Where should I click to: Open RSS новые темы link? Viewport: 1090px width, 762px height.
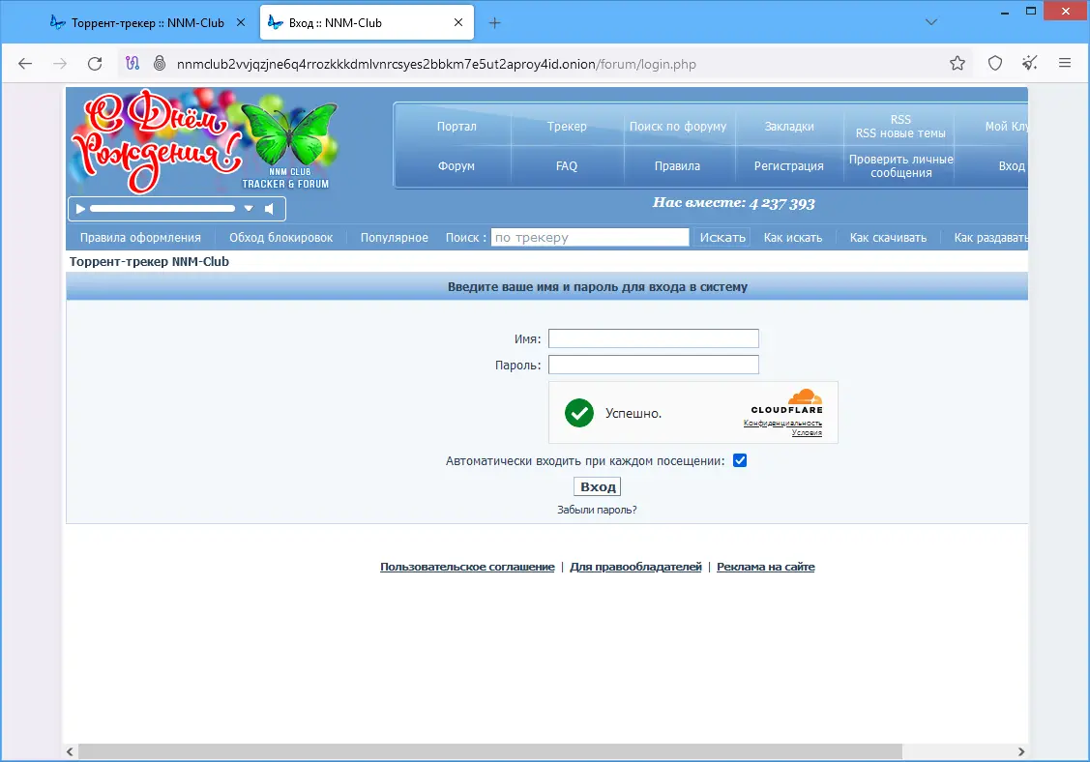point(900,133)
